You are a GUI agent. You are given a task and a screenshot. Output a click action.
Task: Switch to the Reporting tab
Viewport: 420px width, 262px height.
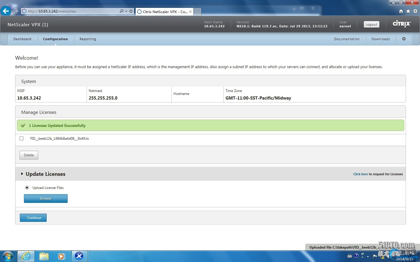[x=88, y=39]
